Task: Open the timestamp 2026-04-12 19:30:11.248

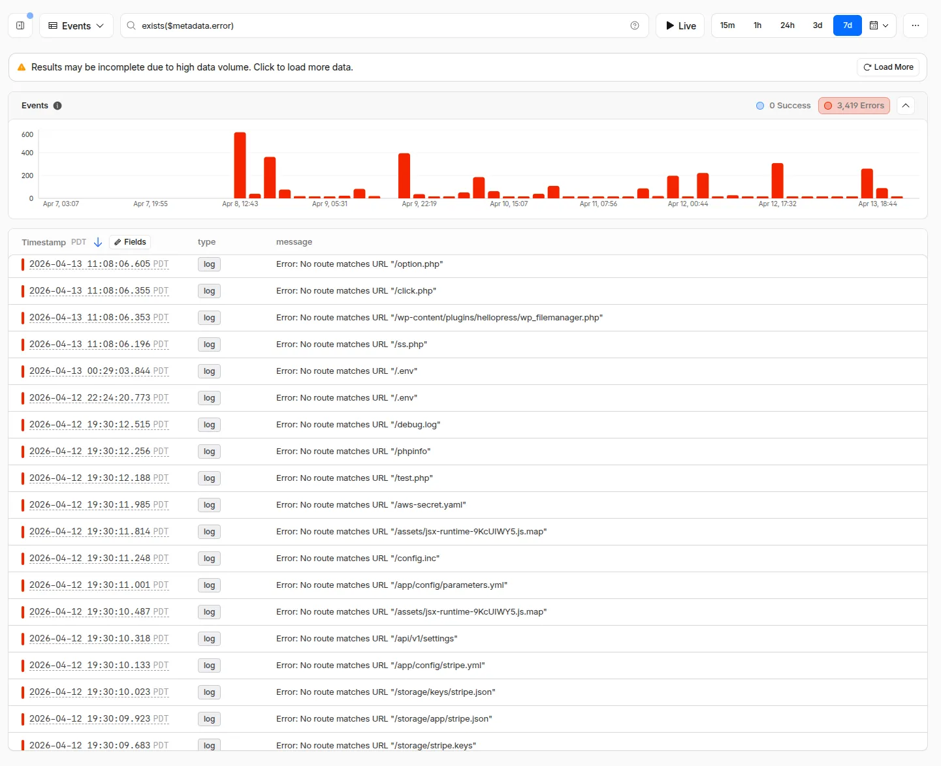Action: [x=99, y=559]
